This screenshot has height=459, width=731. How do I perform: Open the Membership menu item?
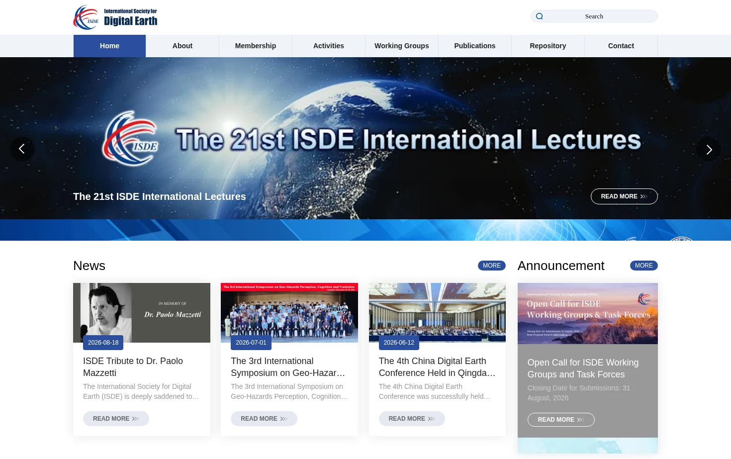[256, 46]
